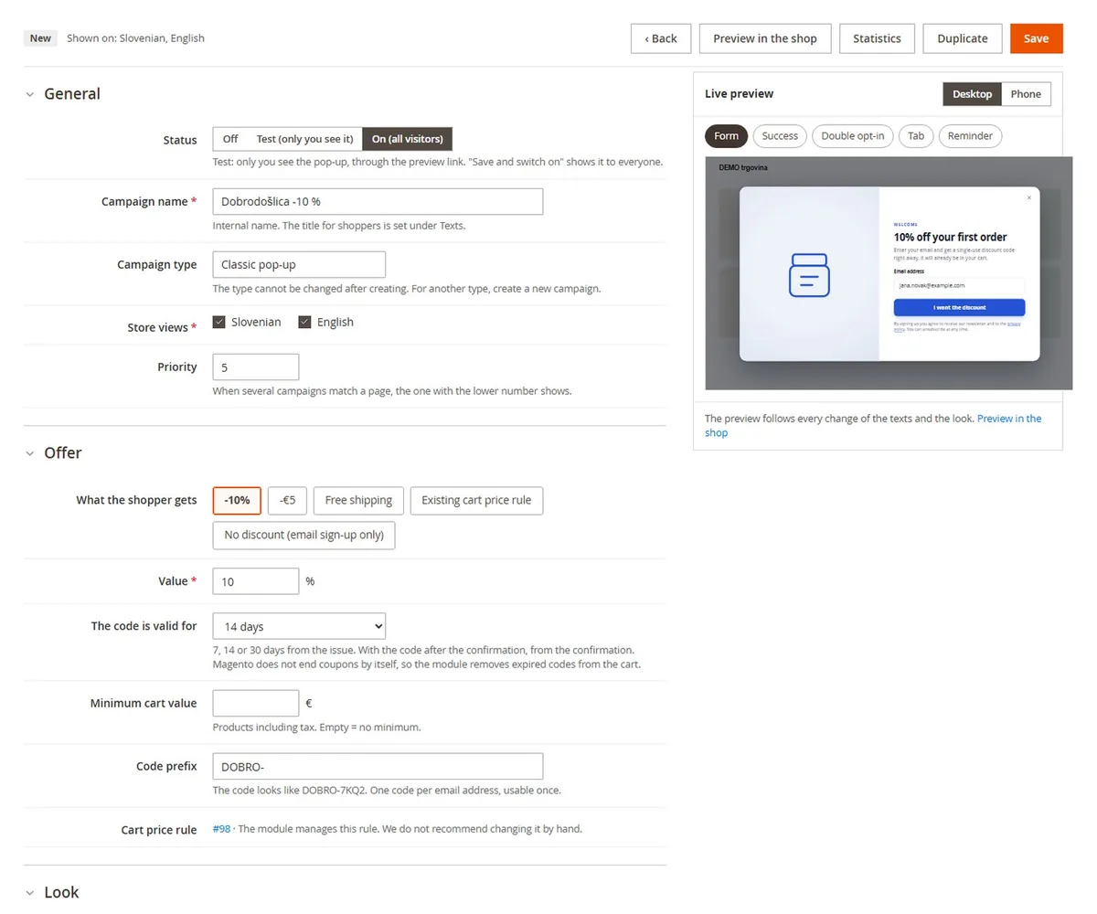Click the 'New' status badge
The height and width of the screenshot is (914, 1097).
click(40, 38)
